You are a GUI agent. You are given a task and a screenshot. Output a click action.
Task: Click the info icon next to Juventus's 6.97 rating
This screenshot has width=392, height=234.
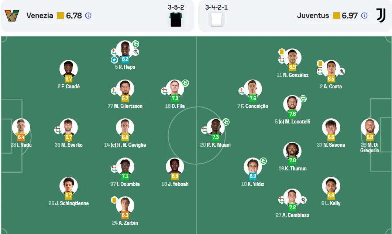[364, 16]
